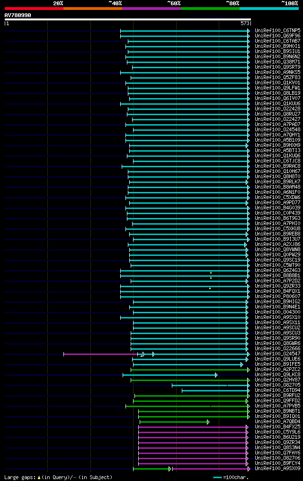Image resolution: width=303 pixels, height=481 pixels.
Task: Open the UniRef100_O82706 label
Action: coord(277,458)
